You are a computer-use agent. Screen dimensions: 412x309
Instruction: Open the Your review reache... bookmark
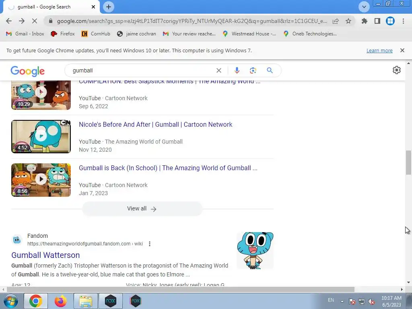[x=189, y=34]
